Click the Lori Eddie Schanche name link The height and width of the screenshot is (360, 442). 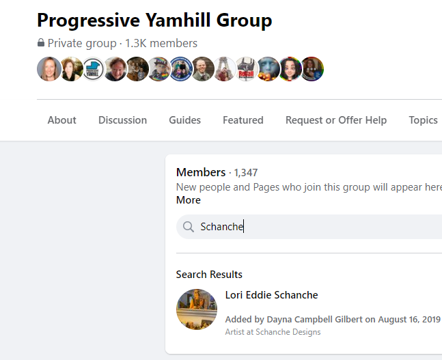tap(271, 295)
